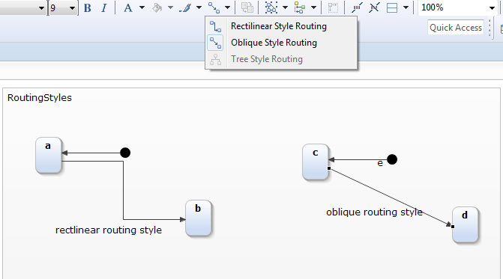Click the line color pen icon
This screenshot has height=279, width=503.
pyautogui.click(x=185, y=7)
